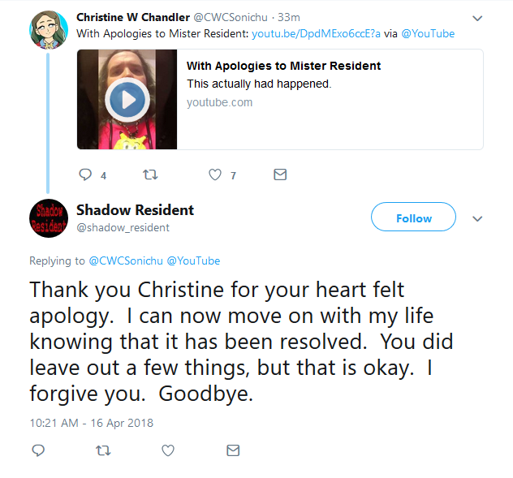The image size is (513, 478).
Task: Like Shadow Resident's tweet
Action: click(168, 450)
